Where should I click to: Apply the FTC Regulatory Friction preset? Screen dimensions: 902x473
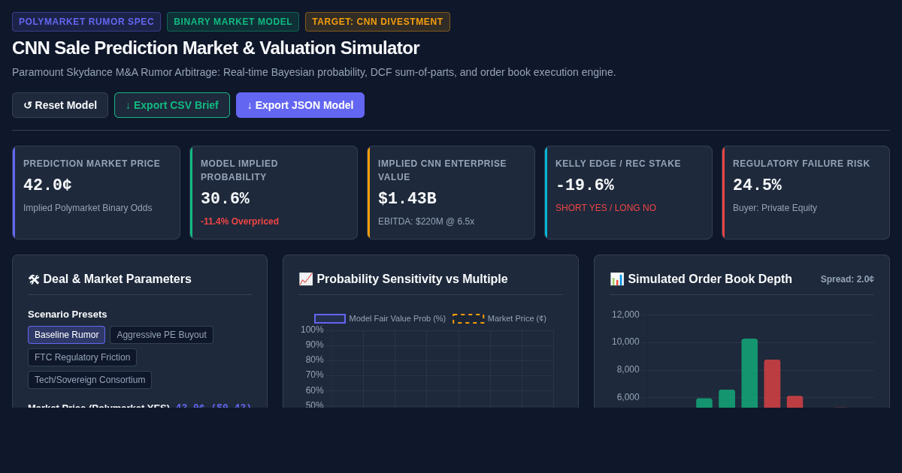tap(82, 357)
